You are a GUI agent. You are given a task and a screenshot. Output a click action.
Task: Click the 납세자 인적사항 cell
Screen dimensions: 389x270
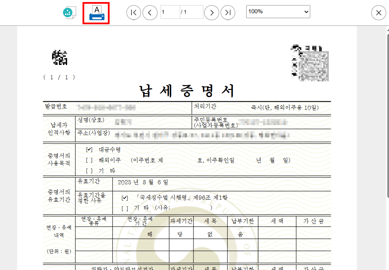click(x=59, y=129)
